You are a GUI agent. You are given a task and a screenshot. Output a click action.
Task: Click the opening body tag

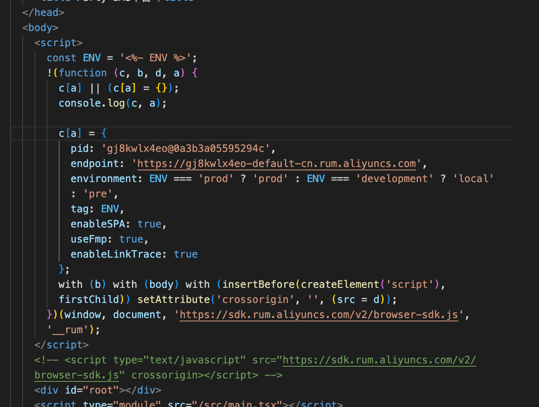click(x=40, y=28)
